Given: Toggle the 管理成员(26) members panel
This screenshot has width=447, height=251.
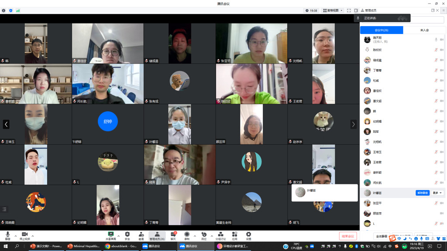Looking at the screenshot, I should pyautogui.click(x=157, y=236).
